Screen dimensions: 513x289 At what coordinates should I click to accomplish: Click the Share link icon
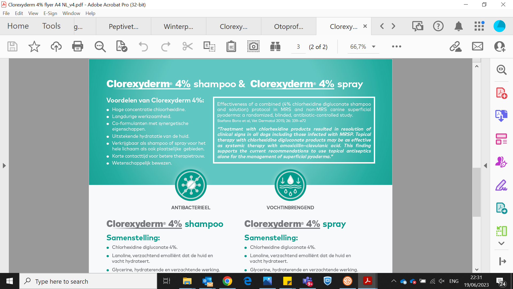pos(455,47)
